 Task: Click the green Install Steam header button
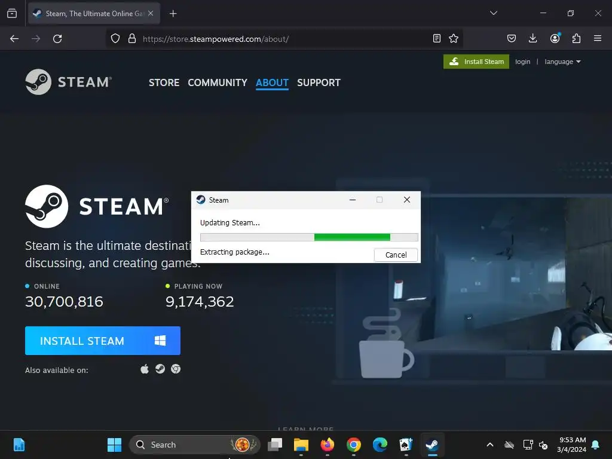coord(476,62)
